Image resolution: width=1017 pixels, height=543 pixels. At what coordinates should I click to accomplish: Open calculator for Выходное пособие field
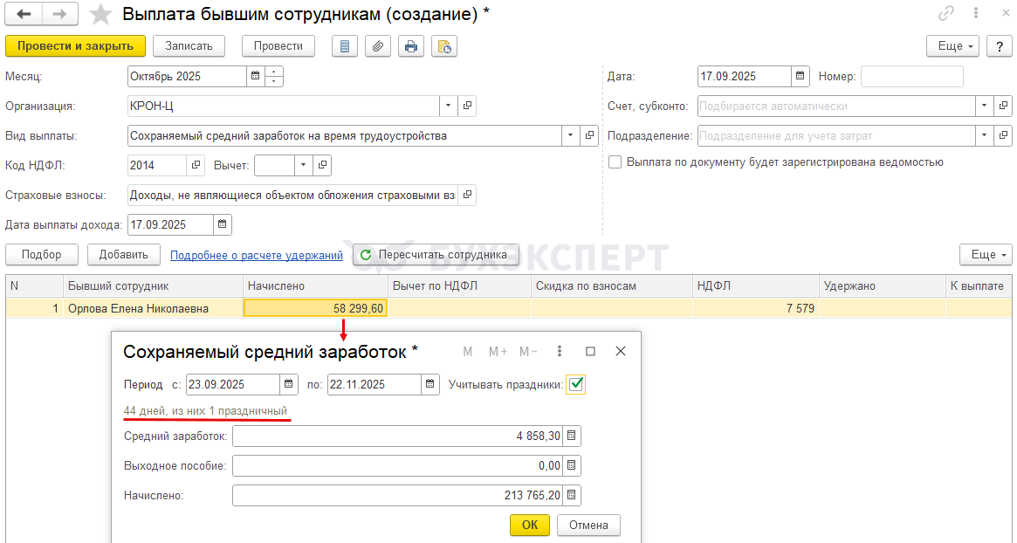(572, 465)
